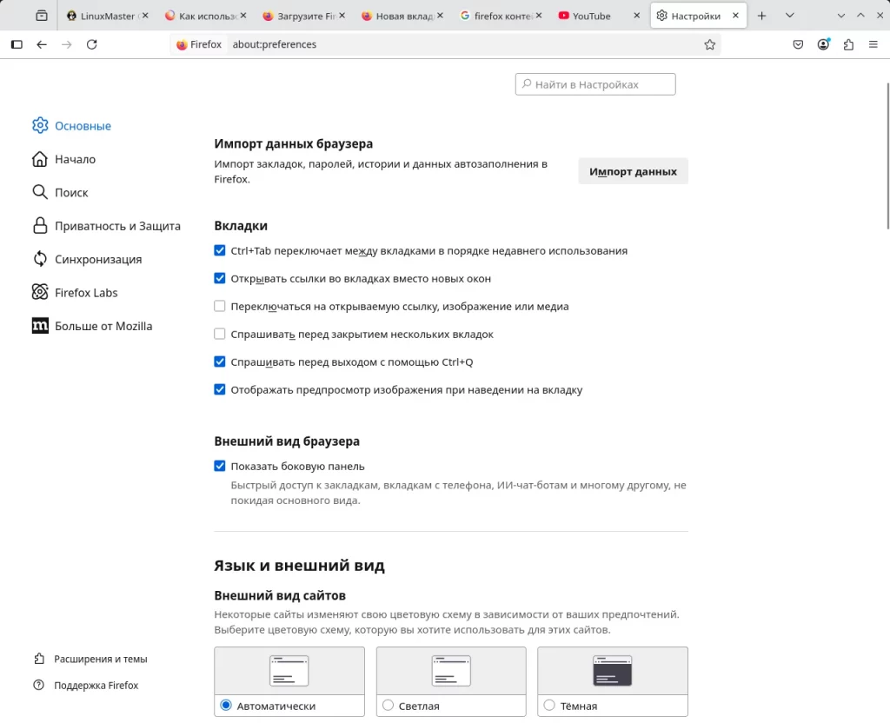Select the Светлая color scheme radio
This screenshot has height=723, width=890.
point(388,706)
